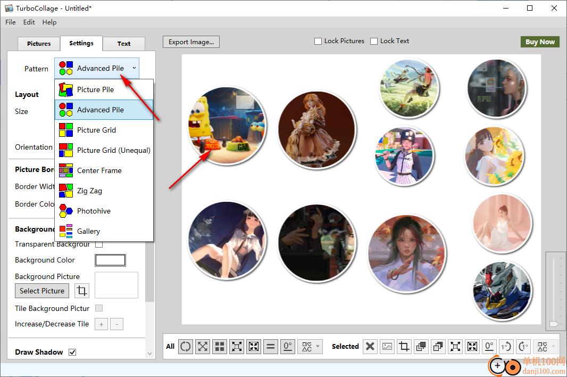Open the Edit menu
This screenshot has height=377, width=567.
(x=29, y=22)
